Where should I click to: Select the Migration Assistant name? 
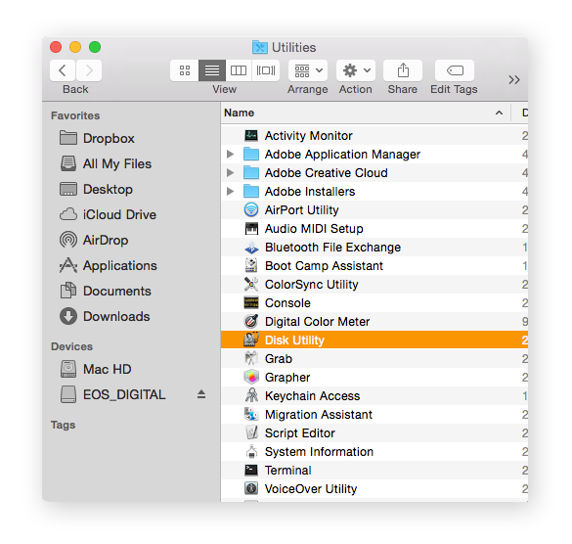[x=319, y=415]
